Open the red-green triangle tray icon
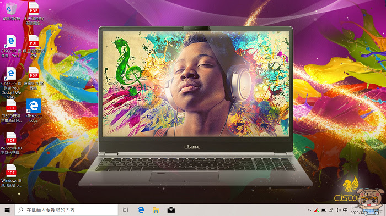 click(317, 210)
